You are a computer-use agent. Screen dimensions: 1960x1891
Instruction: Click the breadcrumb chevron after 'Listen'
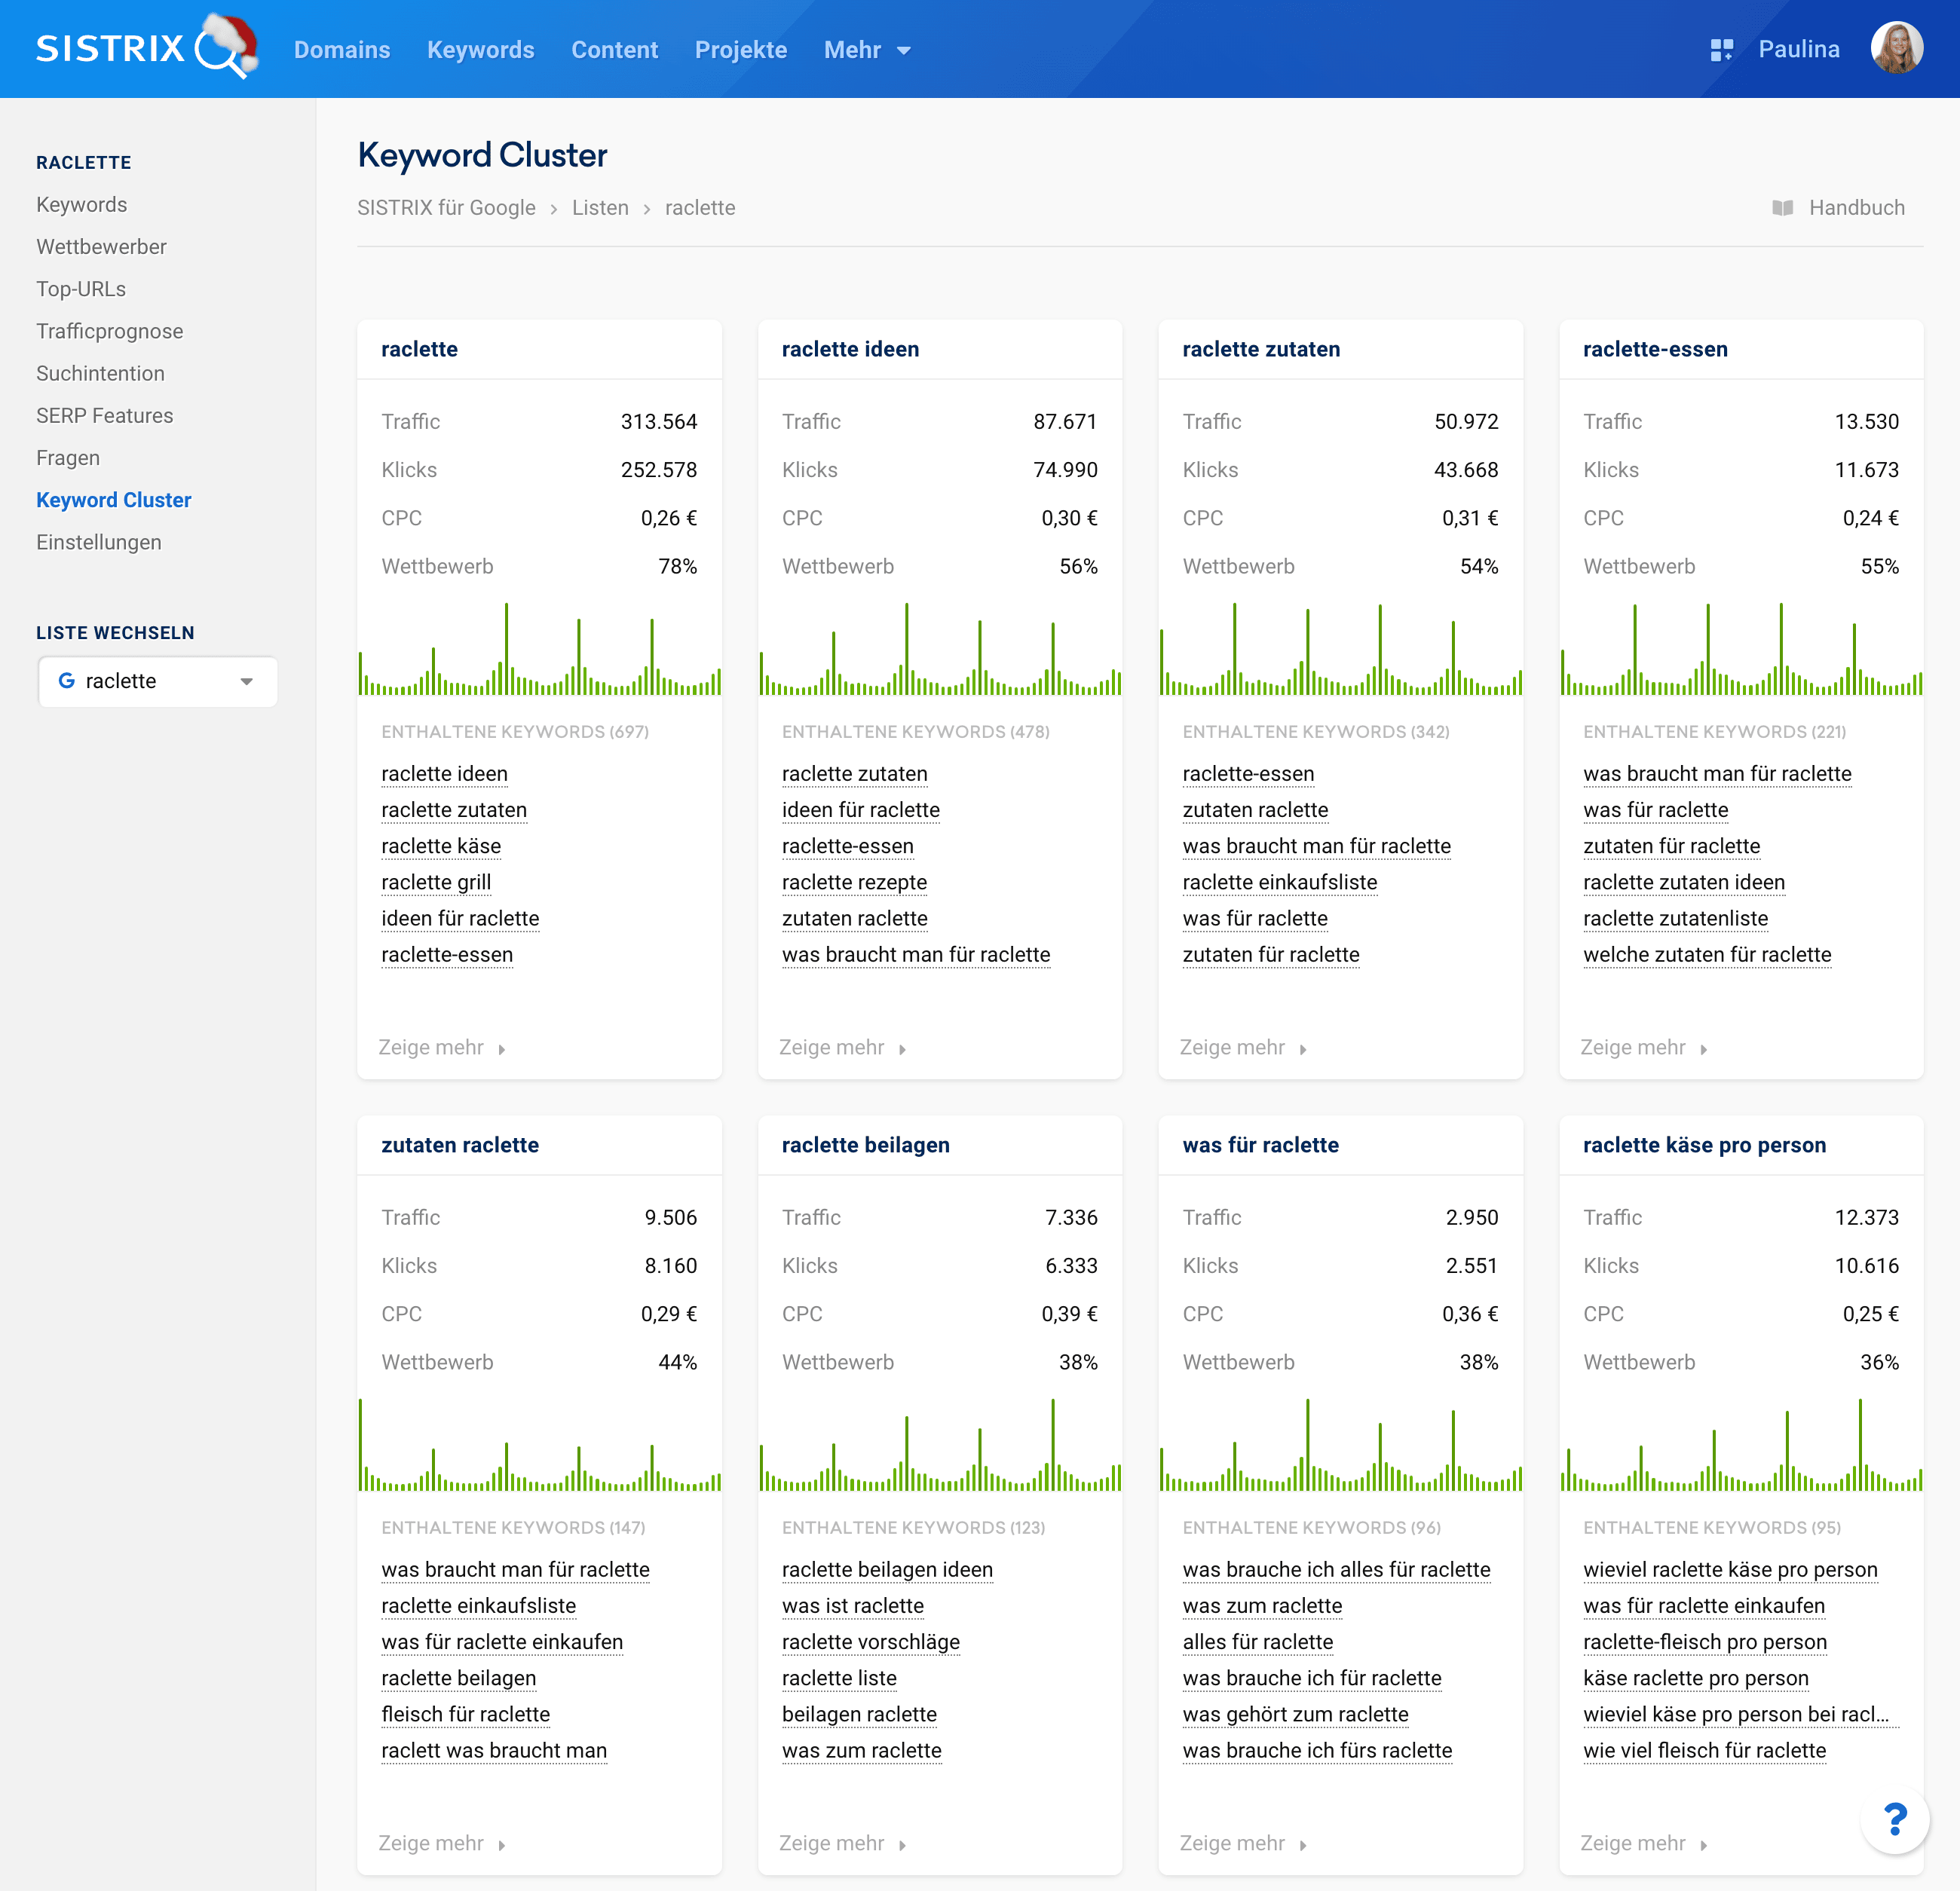coord(647,209)
